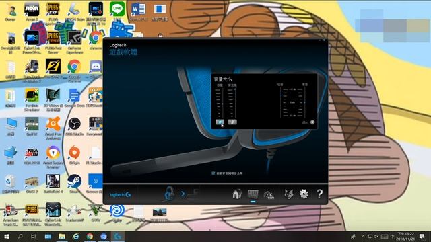This screenshot has height=242, width=431.
Task: Adjust the first volume slider in the panel
Action: click(222, 103)
